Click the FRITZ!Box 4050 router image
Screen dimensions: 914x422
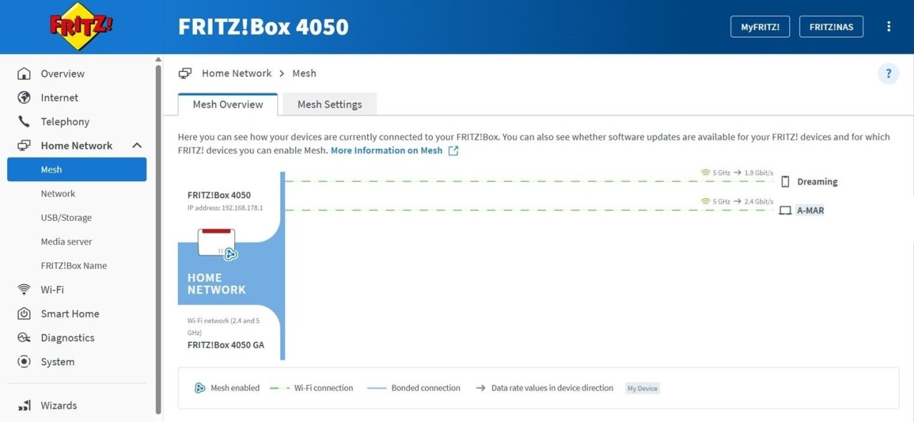tap(217, 244)
